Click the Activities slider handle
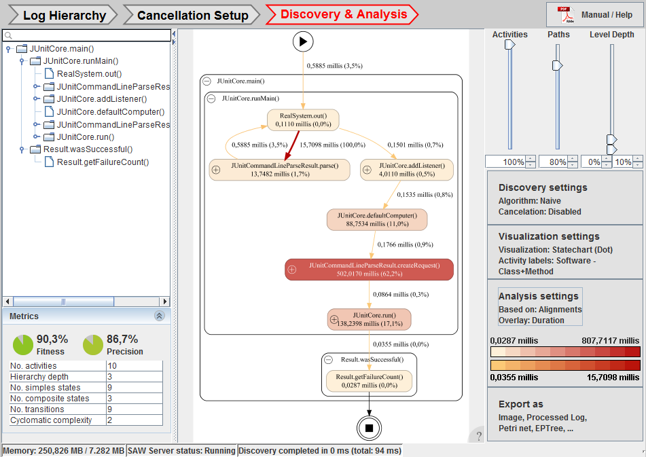Viewport: 646px width, 457px height. coord(509,45)
